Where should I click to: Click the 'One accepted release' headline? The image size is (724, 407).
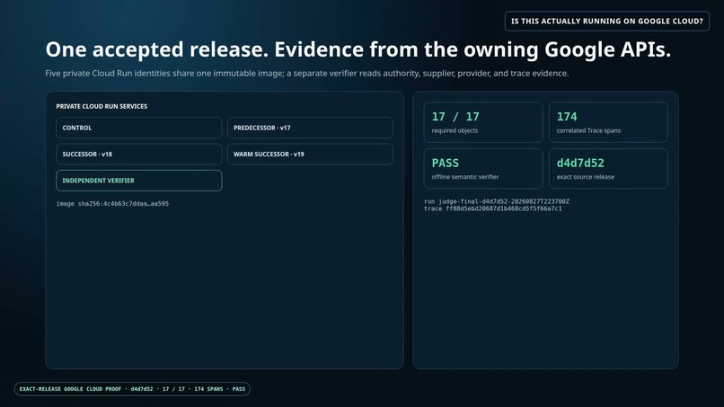pyautogui.click(x=358, y=49)
